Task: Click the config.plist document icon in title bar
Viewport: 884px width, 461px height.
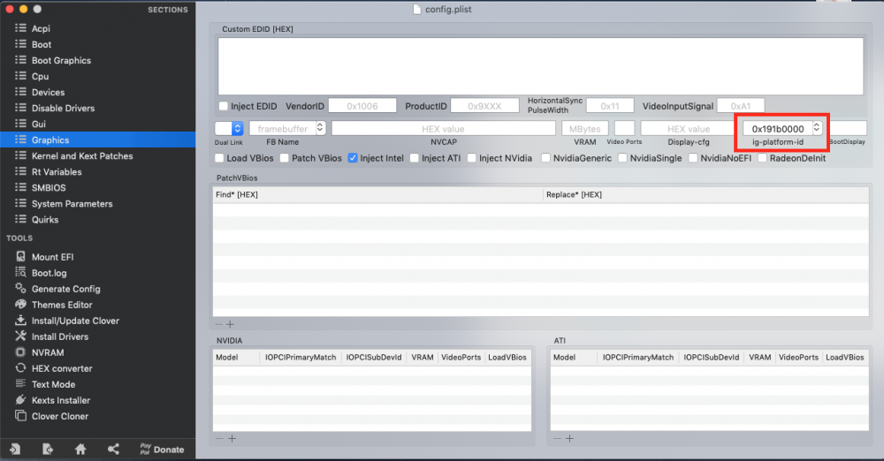Action: (x=416, y=9)
